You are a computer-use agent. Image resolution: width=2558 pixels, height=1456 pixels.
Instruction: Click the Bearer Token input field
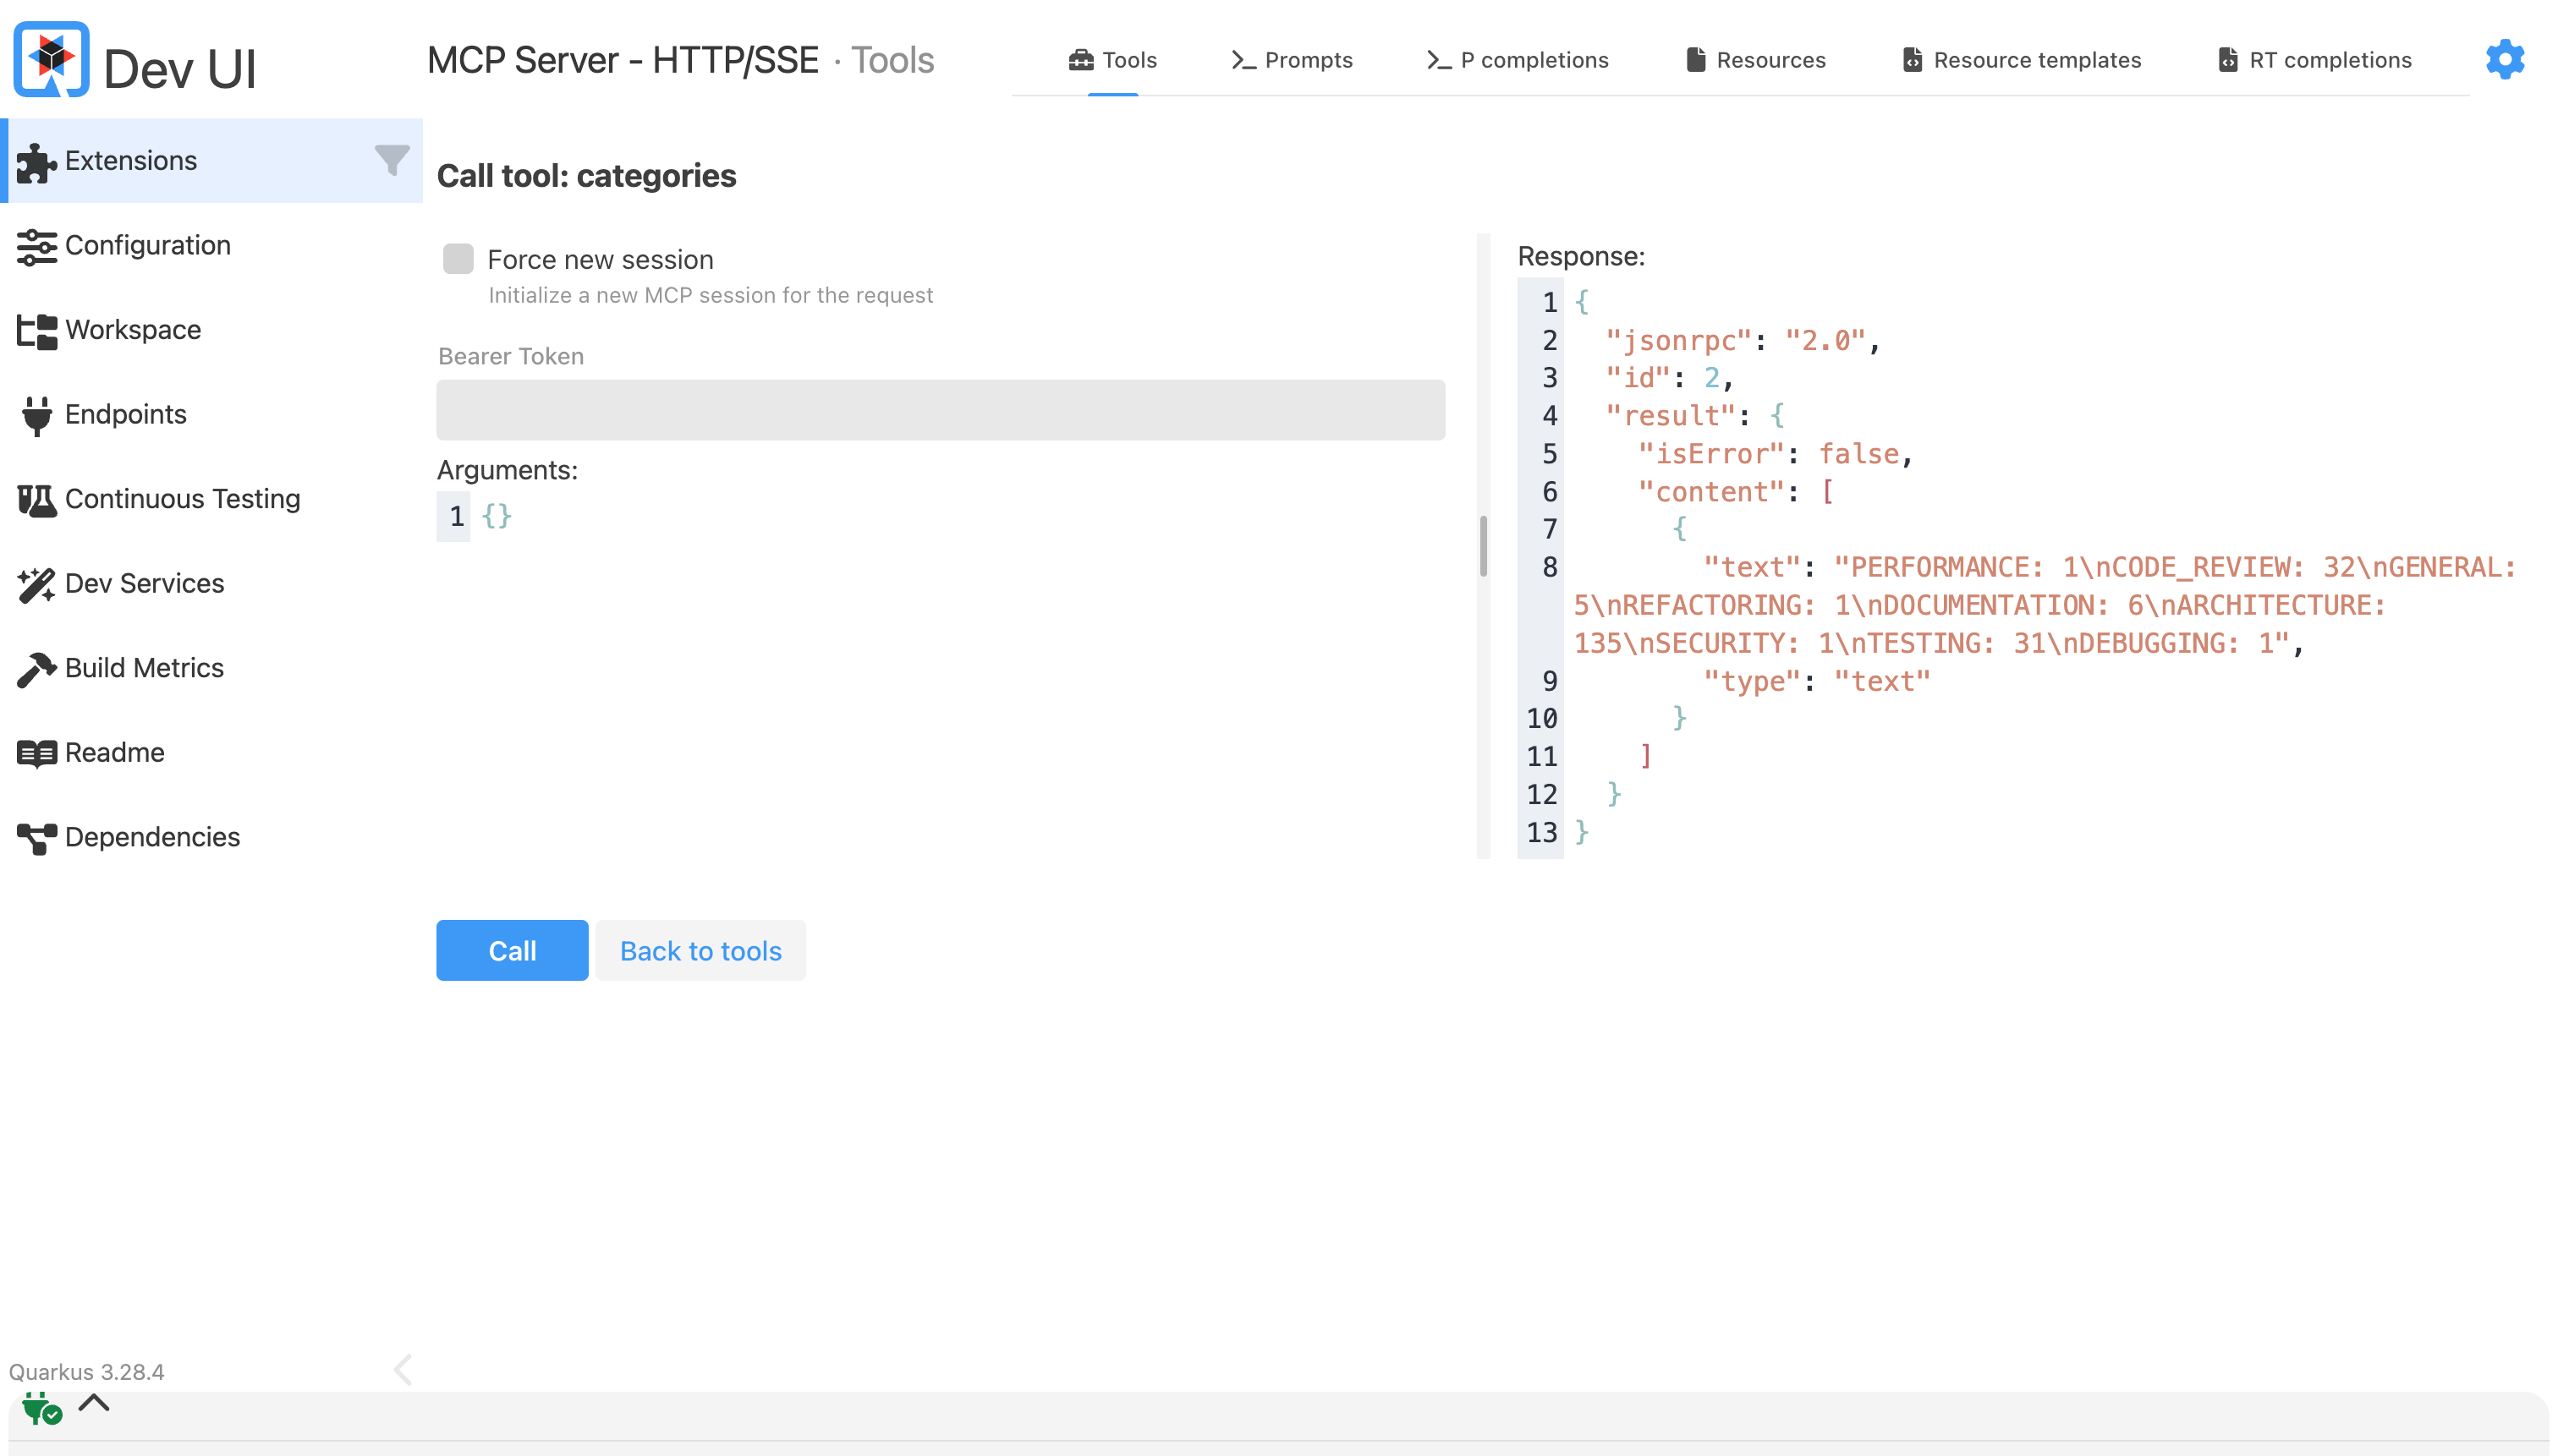pyautogui.click(x=941, y=410)
